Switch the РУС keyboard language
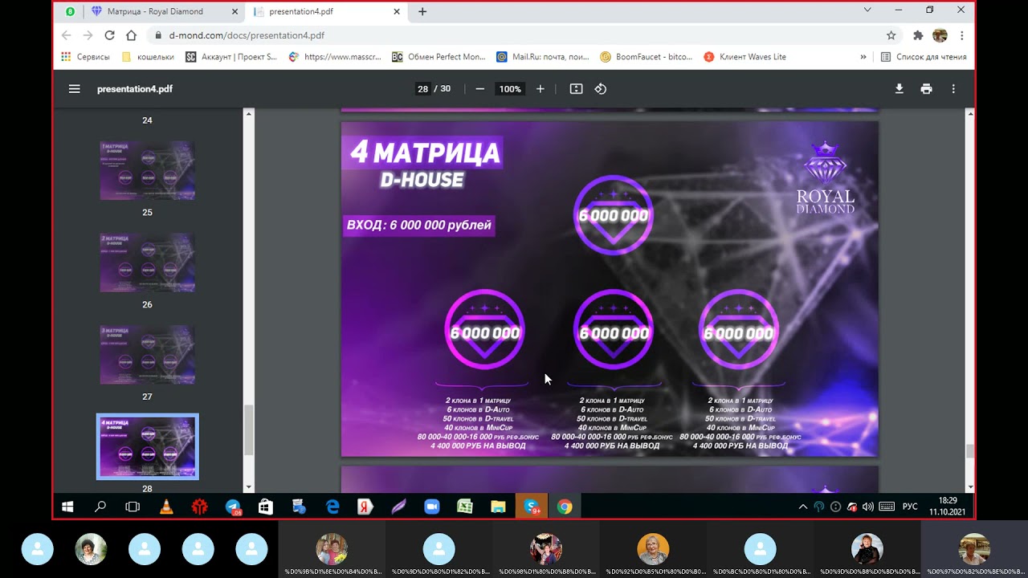This screenshot has height=578, width=1028. 910,507
